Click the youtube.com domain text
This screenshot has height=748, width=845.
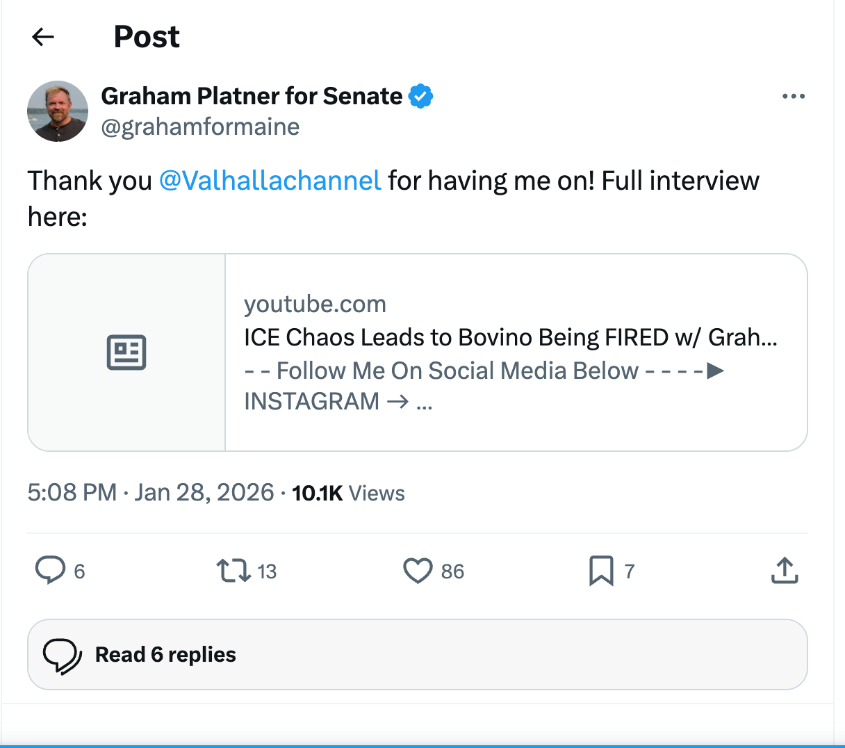click(x=315, y=304)
